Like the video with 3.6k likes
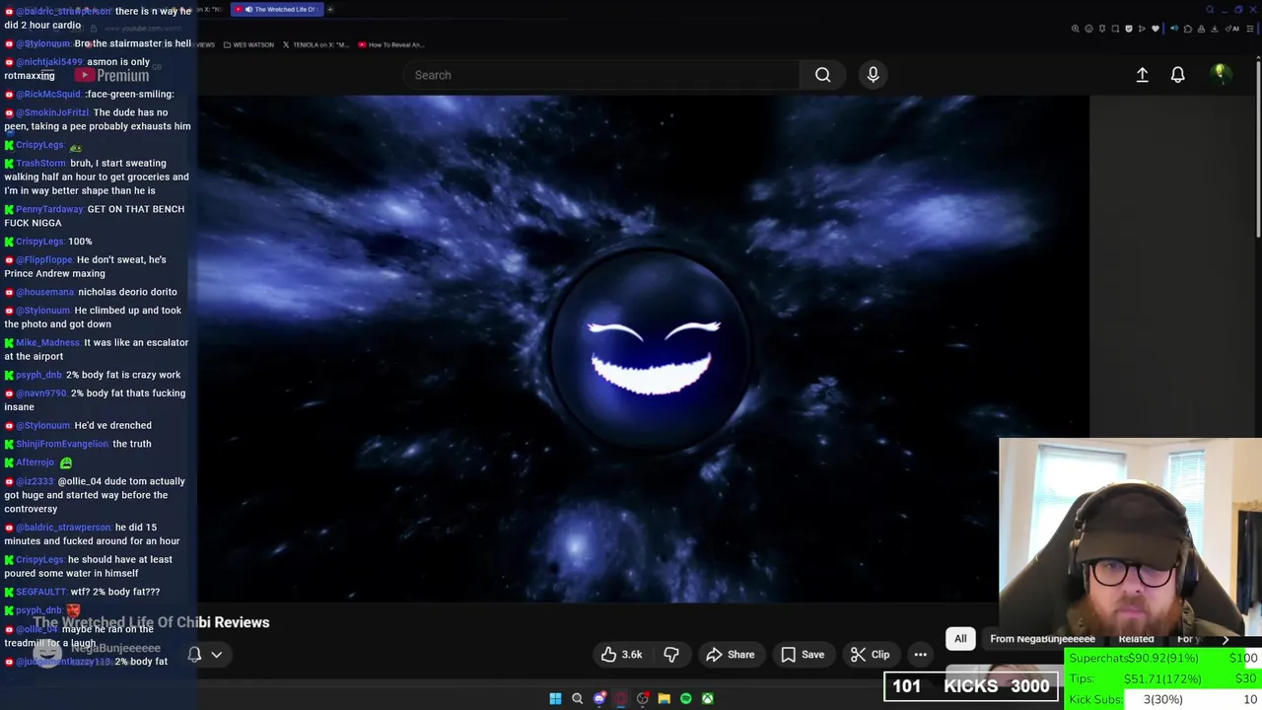The width and height of the screenshot is (1262, 710). click(x=621, y=655)
